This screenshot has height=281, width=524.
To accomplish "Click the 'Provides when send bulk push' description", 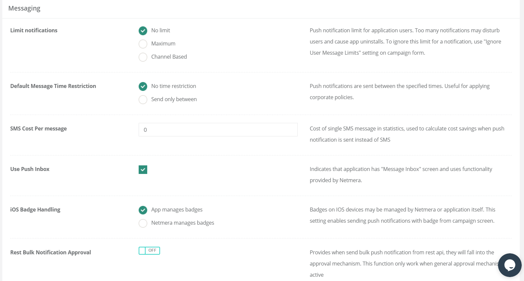I will click(x=404, y=264).
